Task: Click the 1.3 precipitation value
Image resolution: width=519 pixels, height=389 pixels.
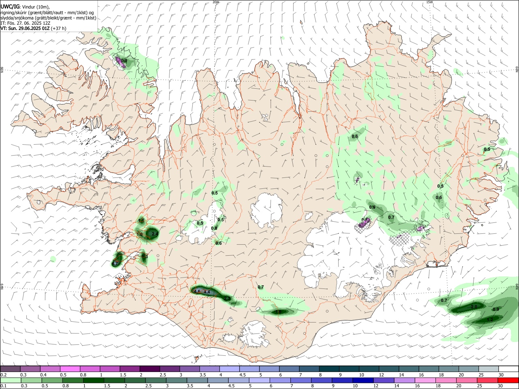Action: tap(145, 256)
